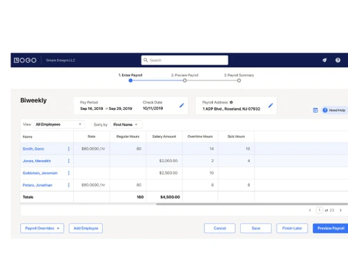Click the Add Employee button

pyautogui.click(x=86, y=228)
